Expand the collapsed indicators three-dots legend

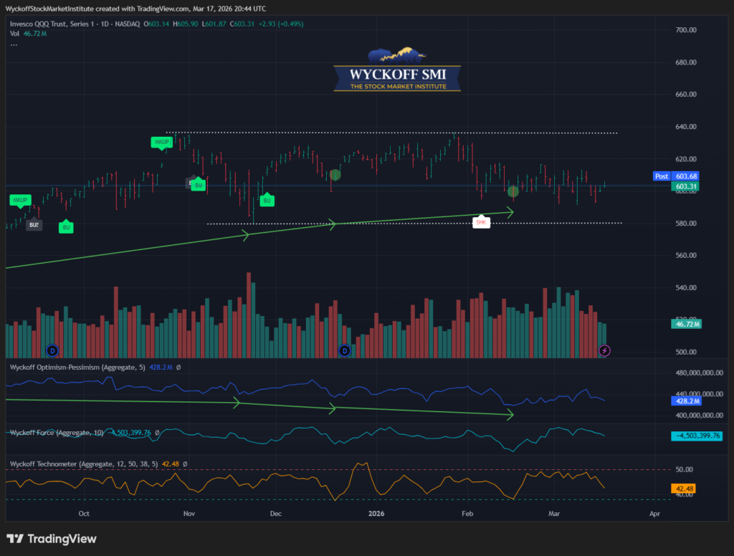[14, 44]
